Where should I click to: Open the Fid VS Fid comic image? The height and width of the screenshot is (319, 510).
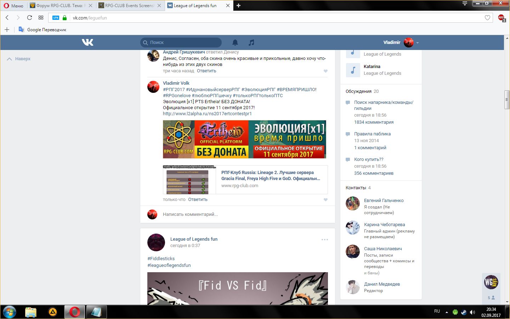click(238, 289)
